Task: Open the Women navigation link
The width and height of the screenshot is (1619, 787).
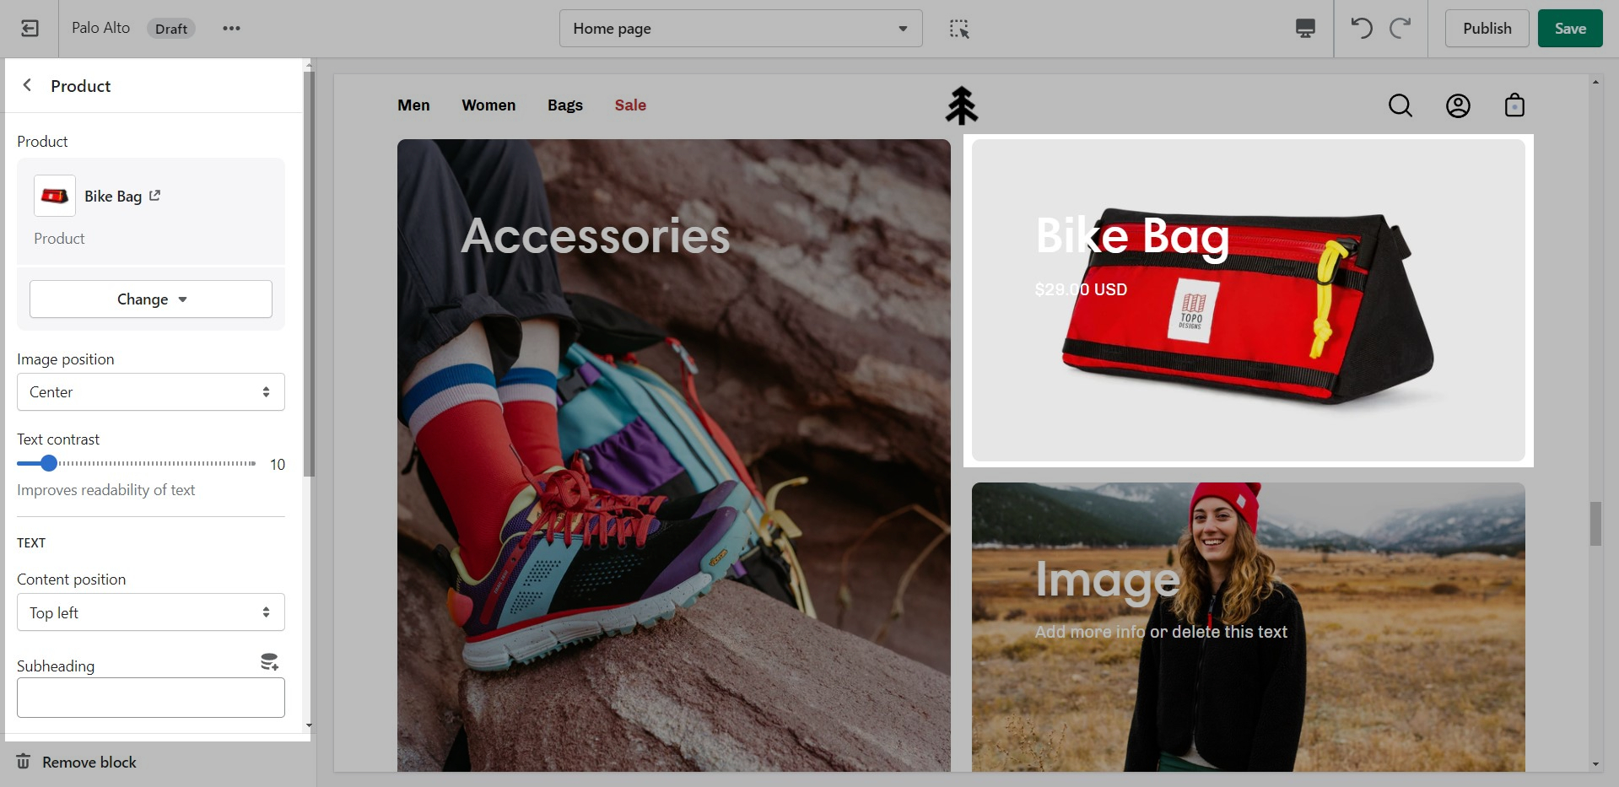Action: 488,105
